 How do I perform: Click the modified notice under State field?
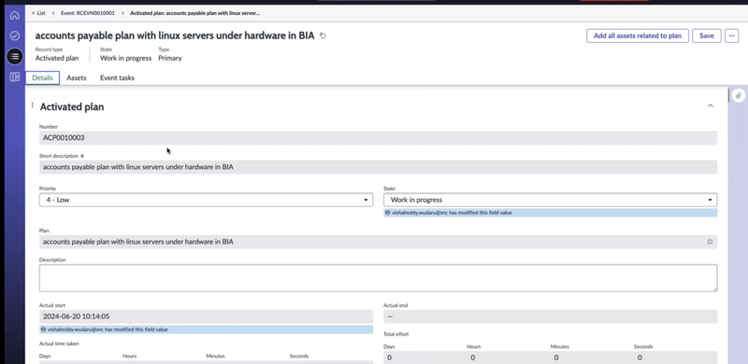pyautogui.click(x=550, y=213)
